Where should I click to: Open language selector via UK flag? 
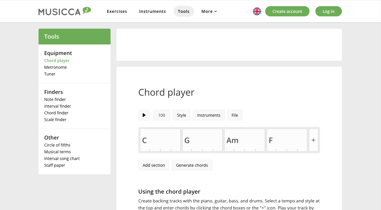point(257,11)
